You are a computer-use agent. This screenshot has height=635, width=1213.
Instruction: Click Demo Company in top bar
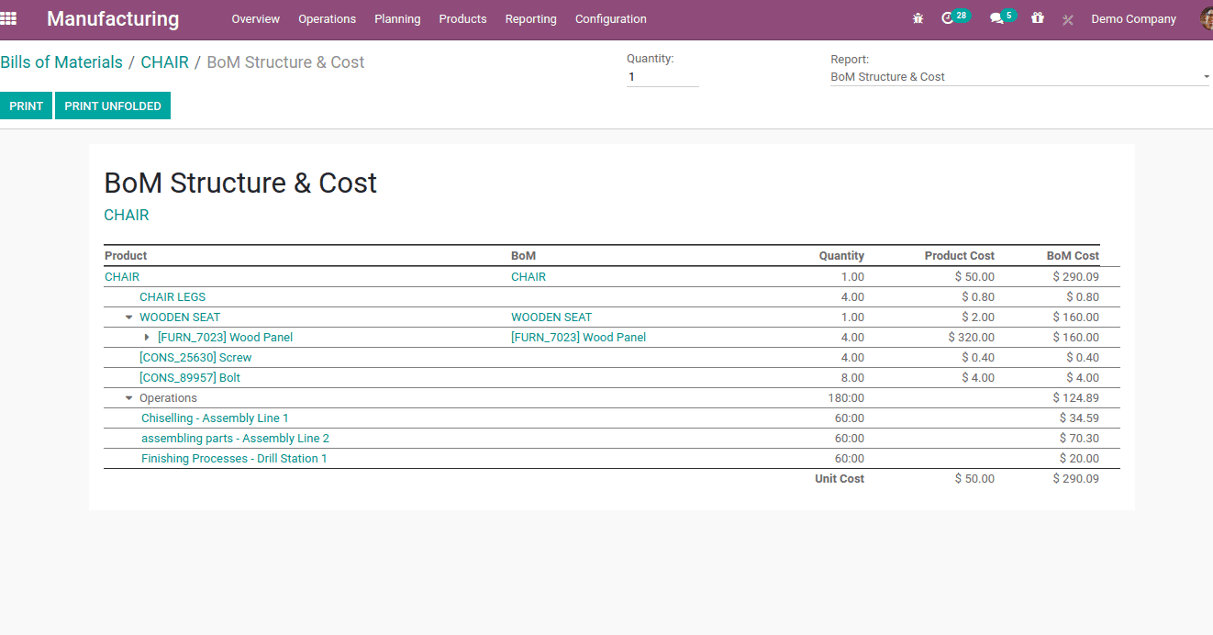click(1133, 18)
